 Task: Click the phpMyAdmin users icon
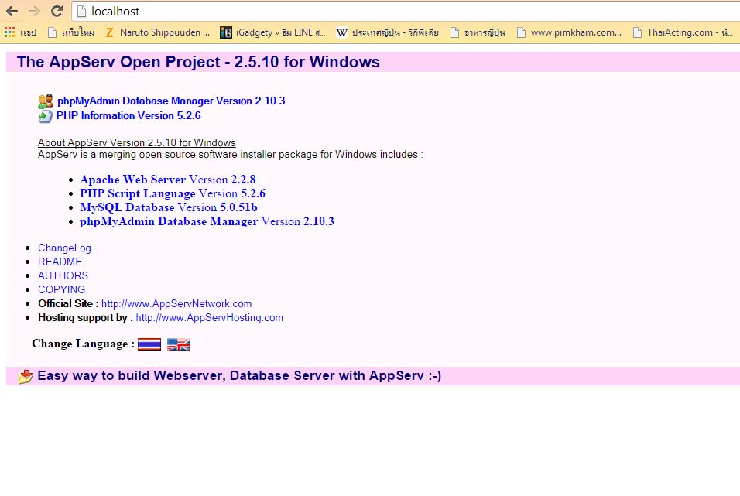tap(46, 101)
